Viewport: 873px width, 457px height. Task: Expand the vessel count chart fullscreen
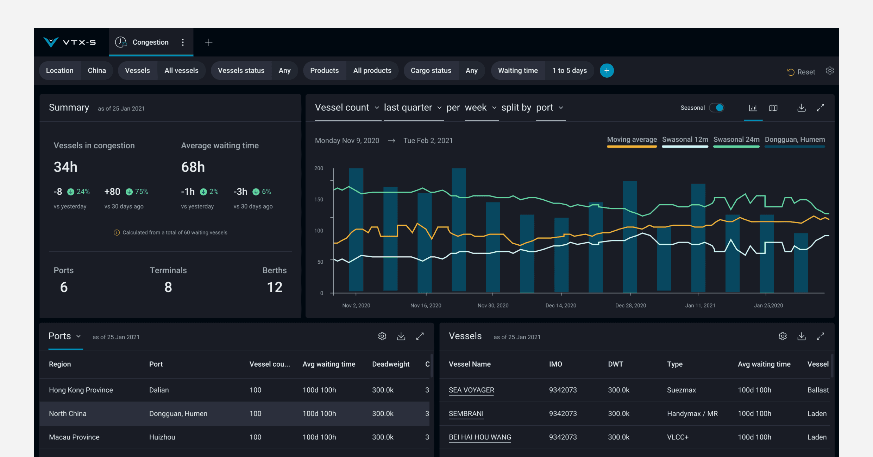pos(820,108)
